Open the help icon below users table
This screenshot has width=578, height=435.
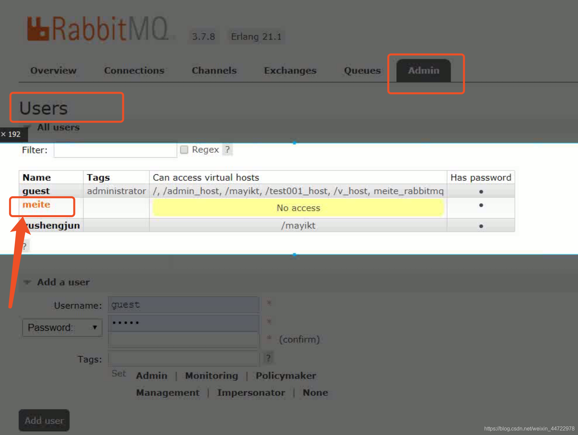25,246
